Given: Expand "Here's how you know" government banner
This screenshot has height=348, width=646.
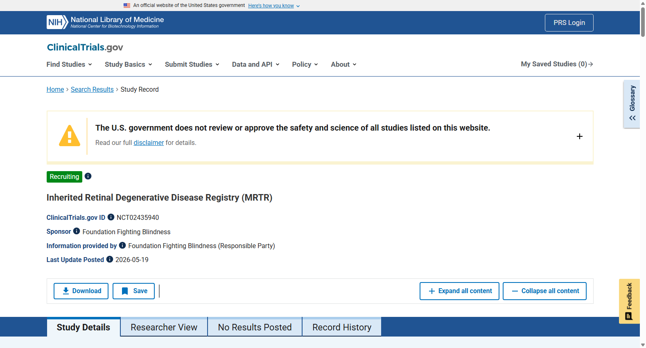Looking at the screenshot, I should [274, 6].
